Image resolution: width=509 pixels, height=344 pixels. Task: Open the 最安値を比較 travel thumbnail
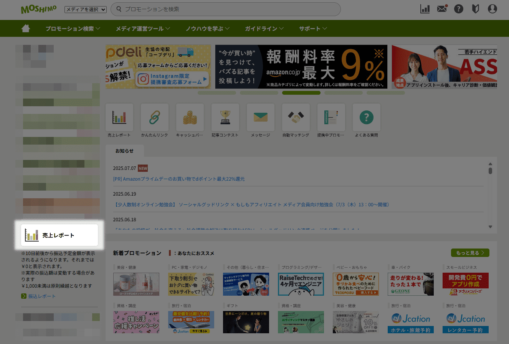191,322
